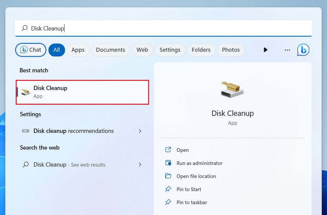
Task: Switch to the Apps filter tab
Action: coord(78,50)
